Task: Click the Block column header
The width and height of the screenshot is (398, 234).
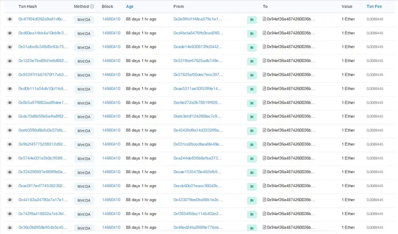Action: coord(108,6)
